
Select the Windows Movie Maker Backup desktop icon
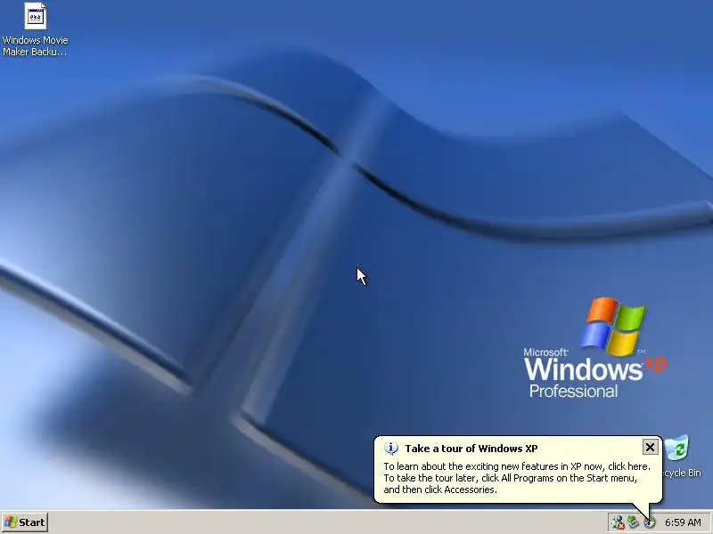click(x=35, y=29)
